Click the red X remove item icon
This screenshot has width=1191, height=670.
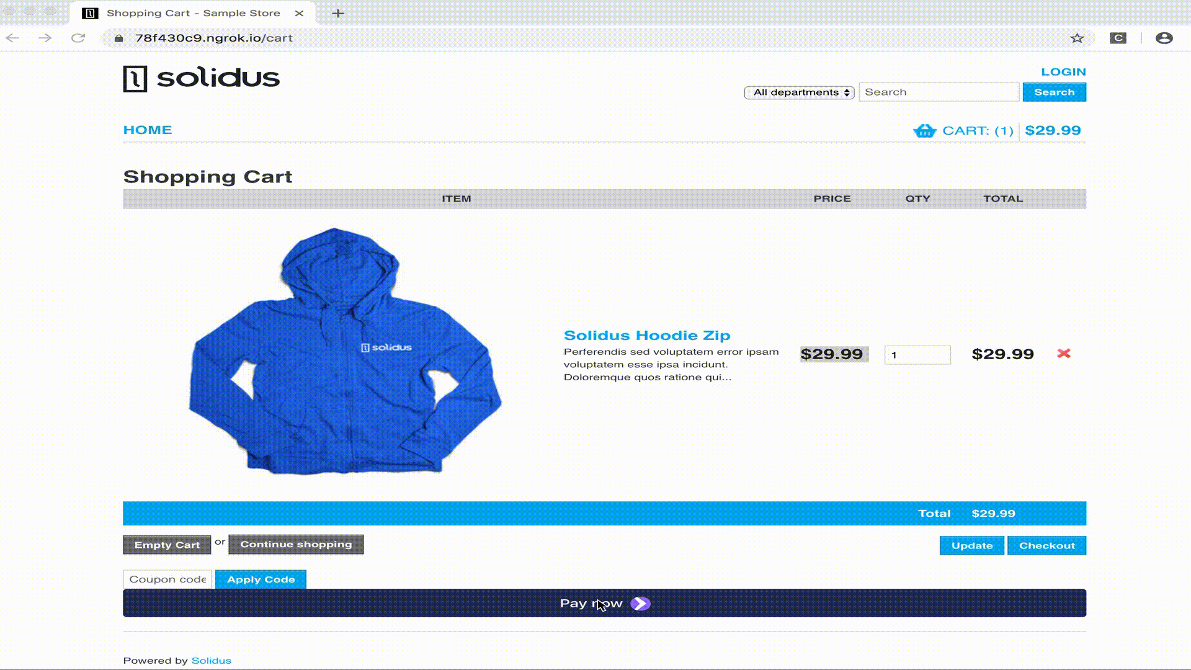pos(1064,354)
